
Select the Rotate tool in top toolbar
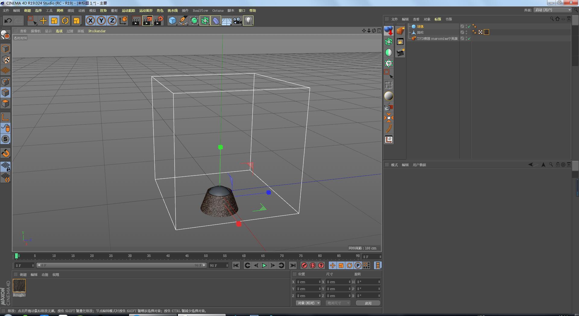click(65, 21)
